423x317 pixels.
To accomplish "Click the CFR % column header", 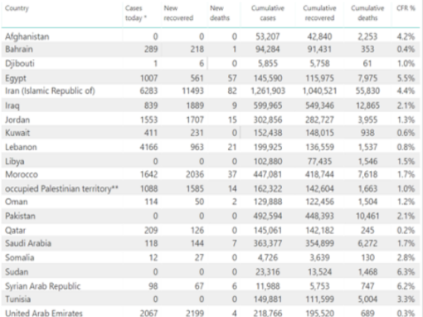I will click(406, 8).
